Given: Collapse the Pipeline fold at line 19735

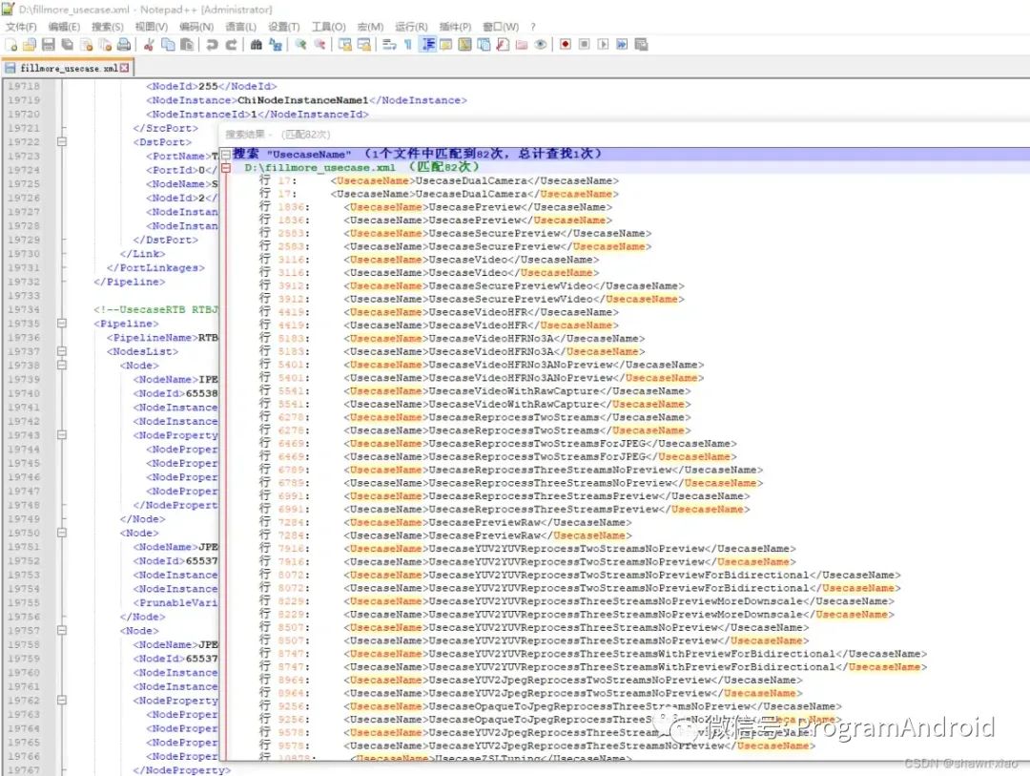Looking at the screenshot, I should coord(62,323).
